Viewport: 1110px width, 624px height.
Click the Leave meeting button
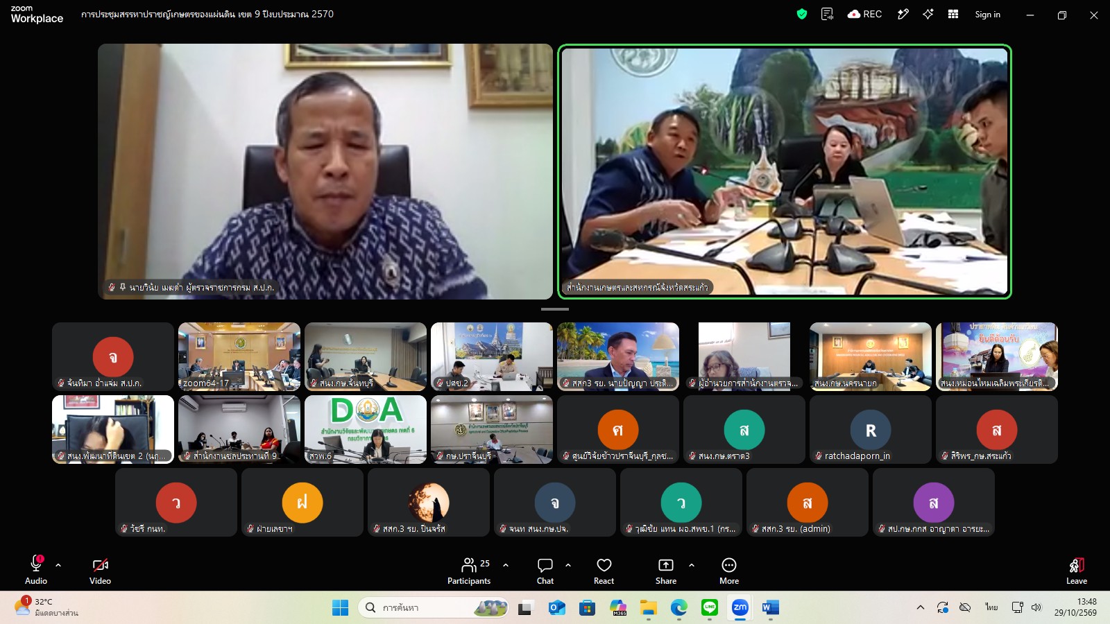pyautogui.click(x=1077, y=571)
